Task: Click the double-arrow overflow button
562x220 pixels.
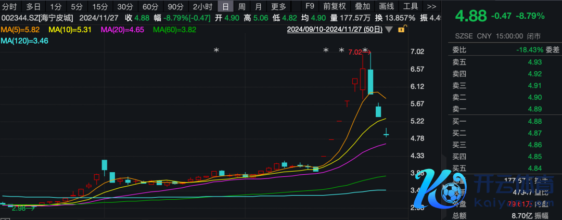Action: click(x=431, y=7)
